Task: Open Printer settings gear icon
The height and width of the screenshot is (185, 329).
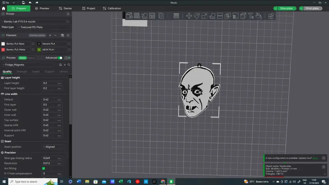Action: point(68,14)
